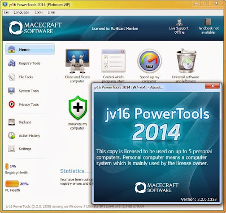Open System Tools section

pyautogui.click(x=29, y=91)
